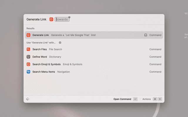This screenshot has width=188, height=117.
Task: Click the Search Menu Items icon
Action: (x=28, y=72)
